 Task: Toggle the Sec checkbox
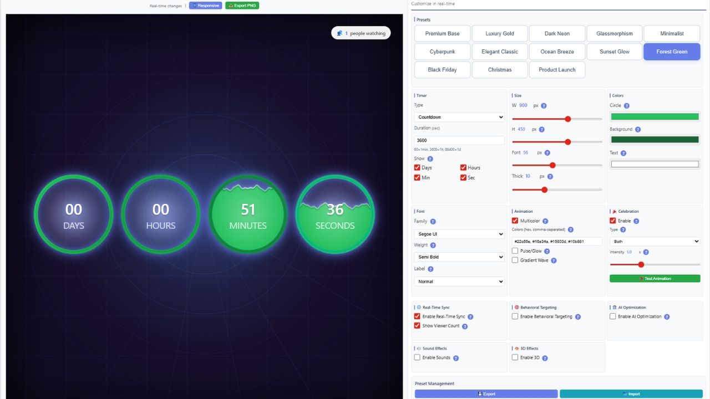(x=463, y=177)
